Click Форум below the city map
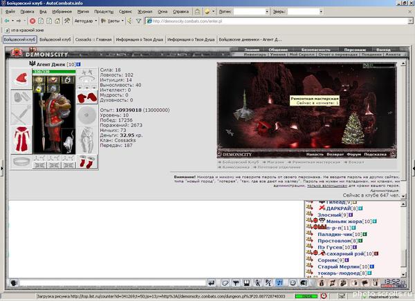This screenshot has width=415, height=301. pyautogui.click(x=353, y=155)
